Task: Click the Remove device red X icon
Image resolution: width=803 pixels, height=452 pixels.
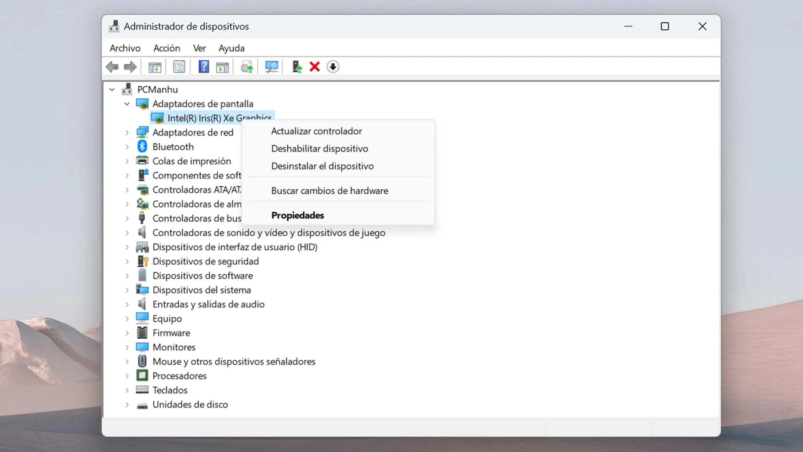Action: tap(314, 66)
